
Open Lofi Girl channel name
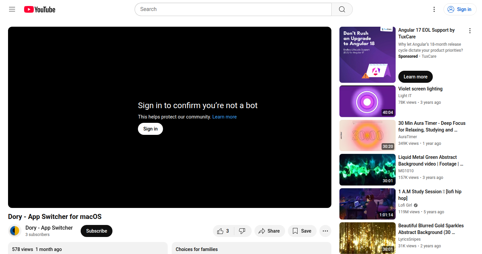(x=405, y=205)
